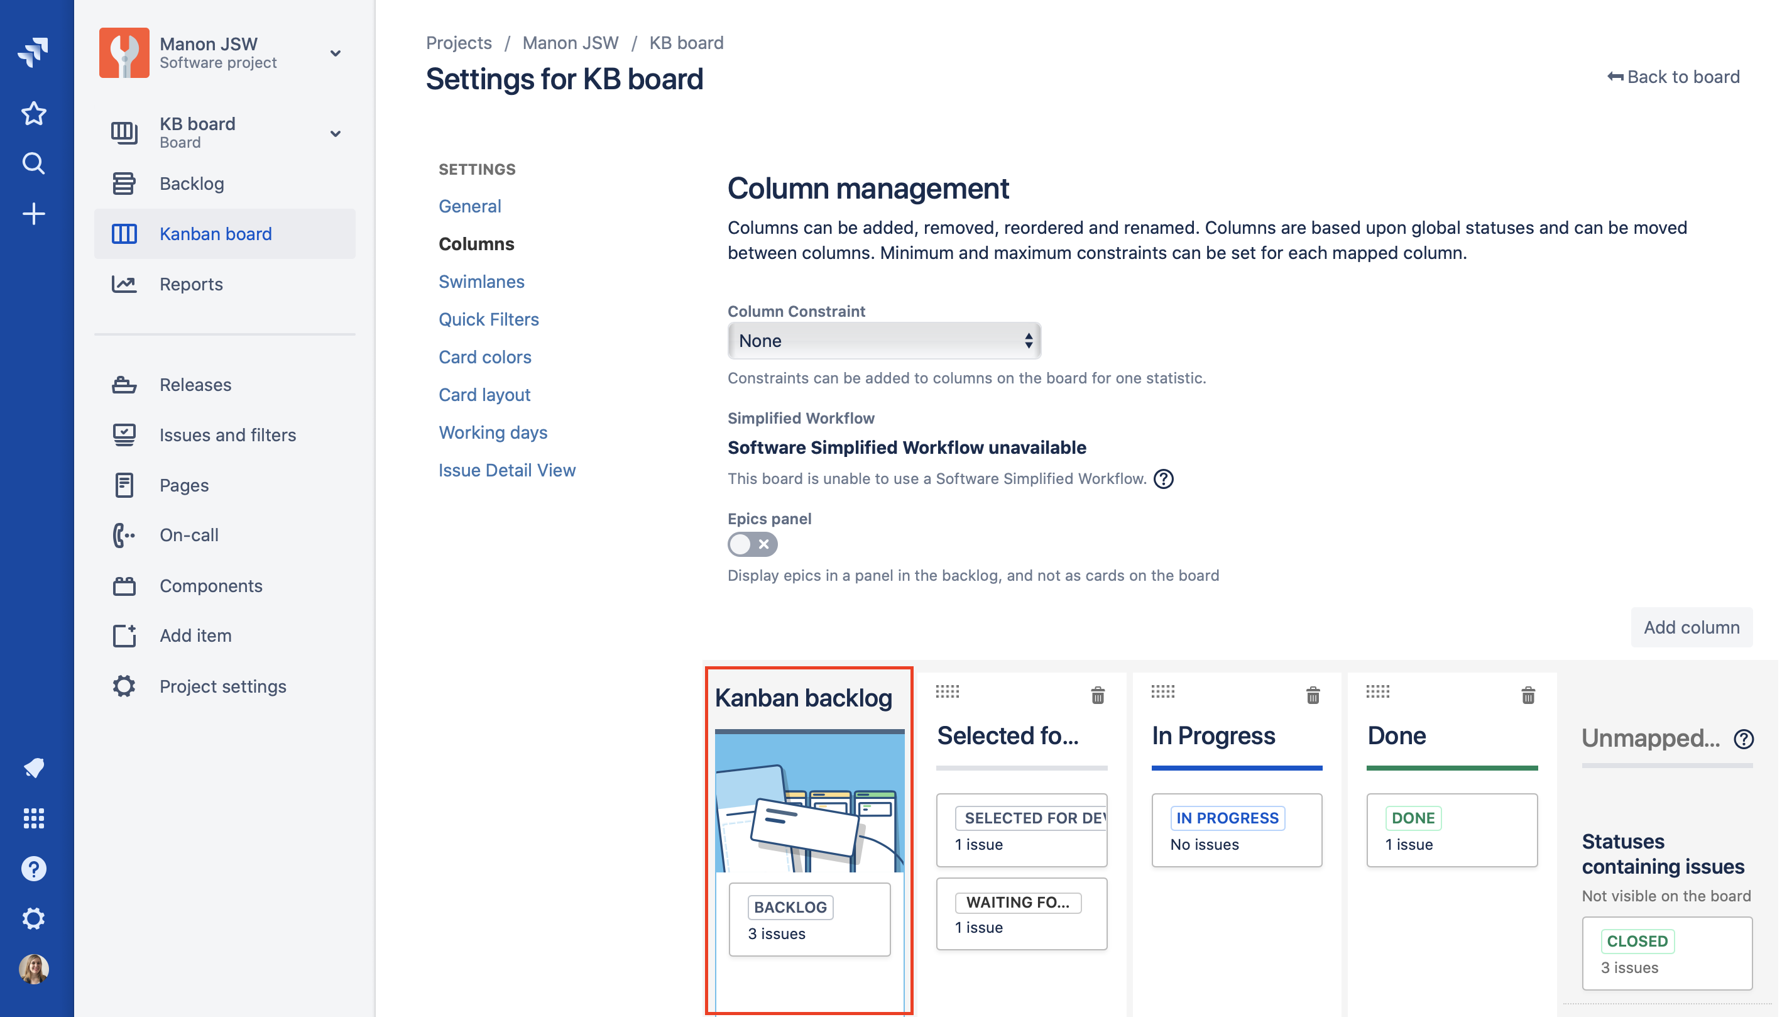Click the help icon next to Simplified Workflow text

click(x=1163, y=479)
